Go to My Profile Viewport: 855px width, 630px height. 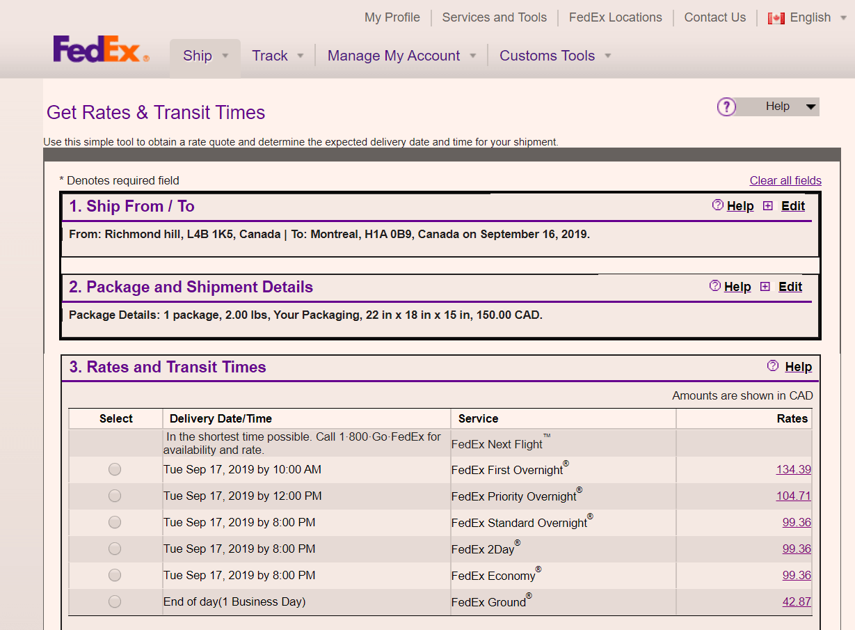(392, 17)
